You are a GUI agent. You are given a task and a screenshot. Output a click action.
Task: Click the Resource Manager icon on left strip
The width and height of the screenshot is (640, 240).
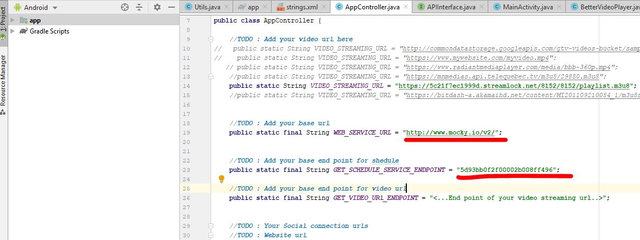tap(3, 111)
